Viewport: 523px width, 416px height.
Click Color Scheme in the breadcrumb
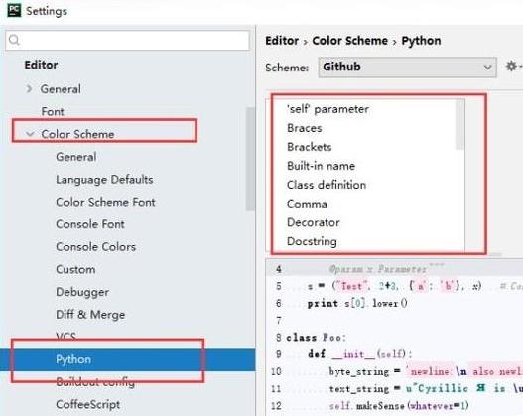[x=350, y=41]
